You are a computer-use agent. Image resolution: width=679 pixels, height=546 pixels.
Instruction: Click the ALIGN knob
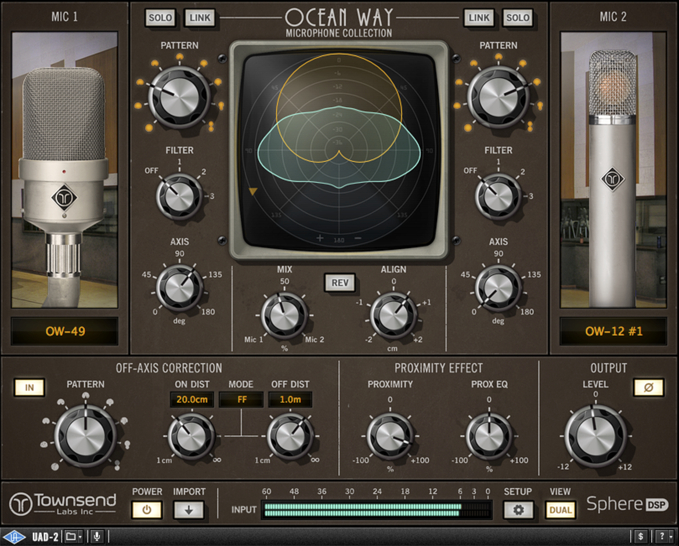(x=393, y=316)
